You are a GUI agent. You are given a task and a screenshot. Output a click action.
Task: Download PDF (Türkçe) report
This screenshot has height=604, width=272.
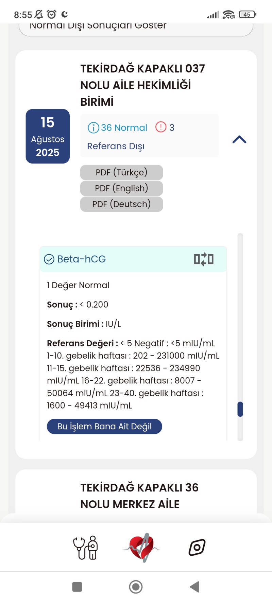tap(121, 172)
